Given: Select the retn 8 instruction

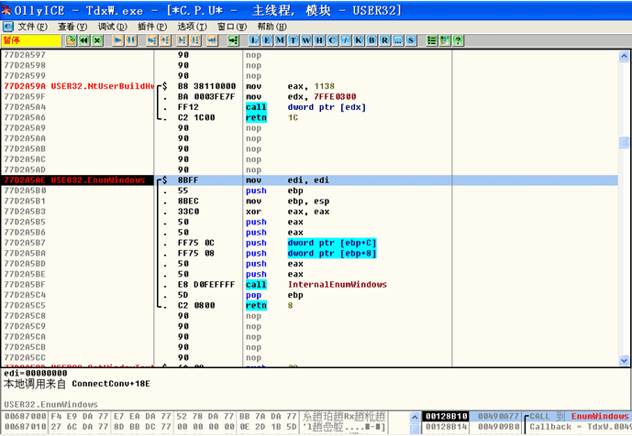Looking at the screenshot, I should 270,306.
